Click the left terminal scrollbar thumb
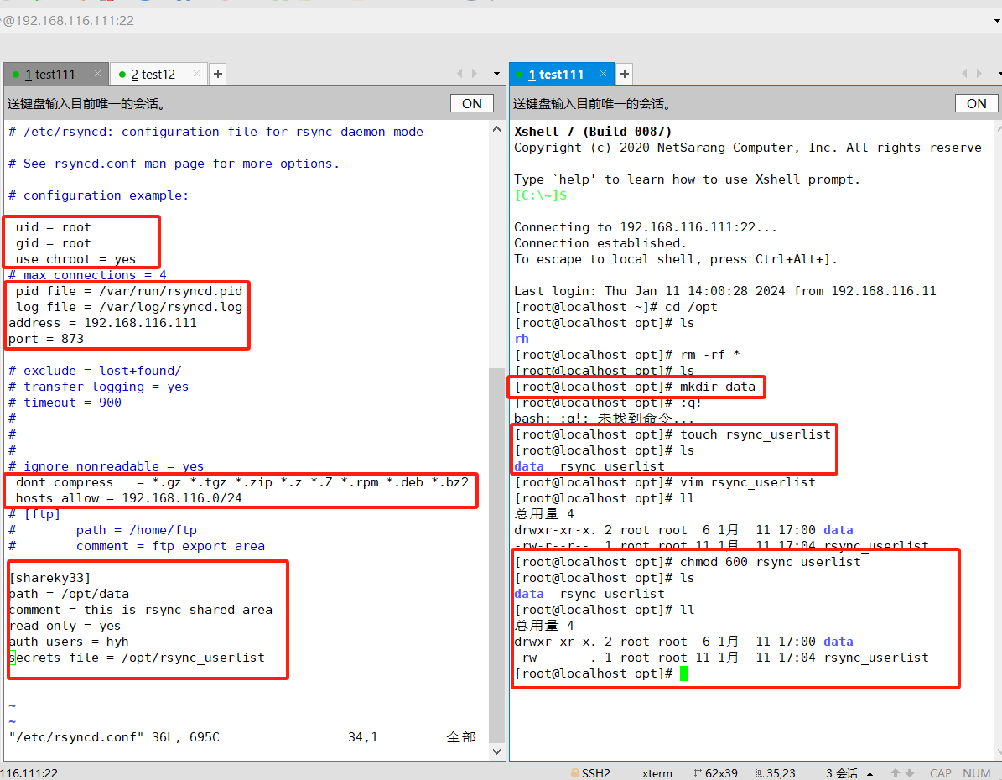Viewport: 1002px width, 780px height. [x=496, y=556]
